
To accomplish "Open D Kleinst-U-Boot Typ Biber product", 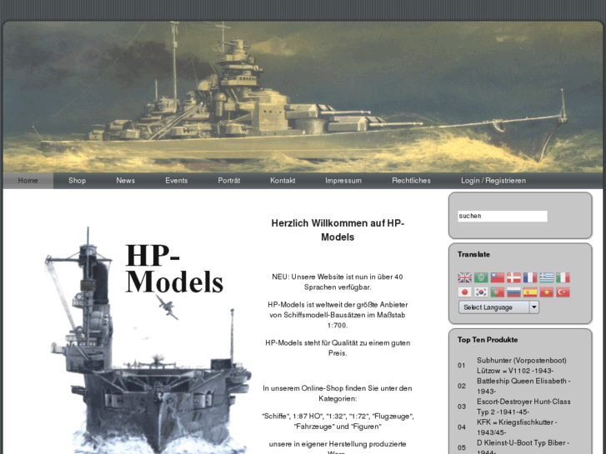I will point(523,447).
